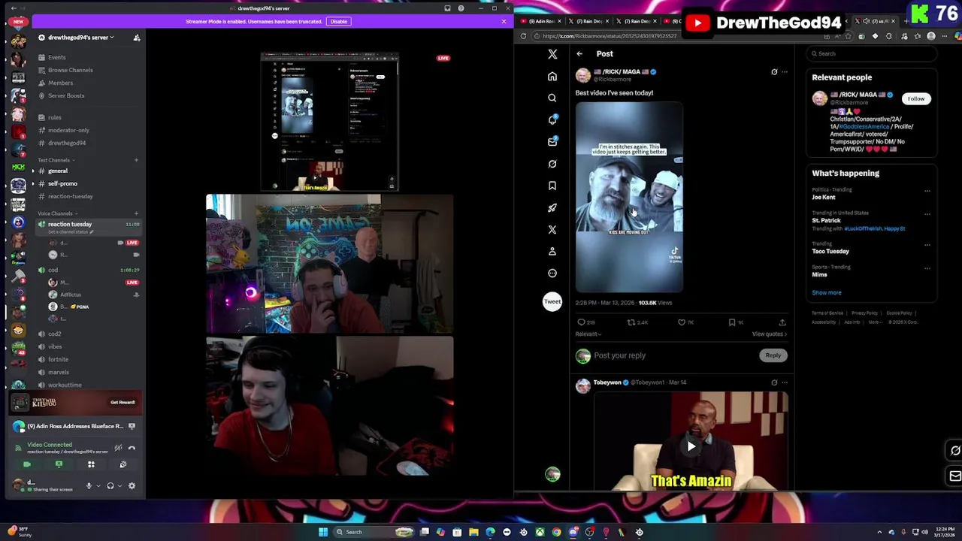Open X Profile person icon
The width and height of the screenshot is (962, 541).
[x=552, y=251]
